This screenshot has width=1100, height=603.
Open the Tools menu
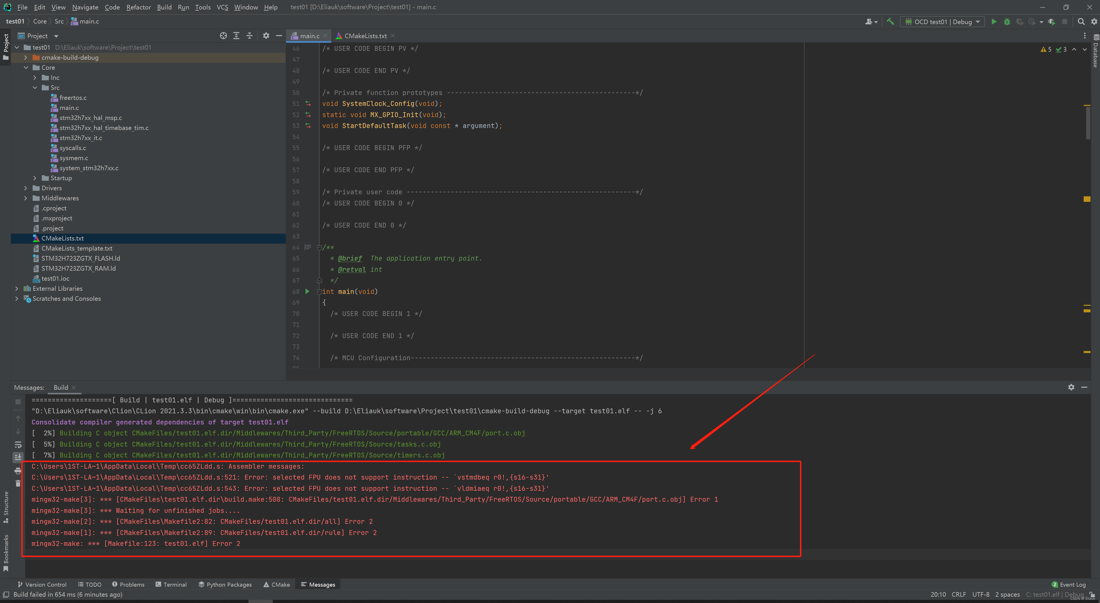203,7
